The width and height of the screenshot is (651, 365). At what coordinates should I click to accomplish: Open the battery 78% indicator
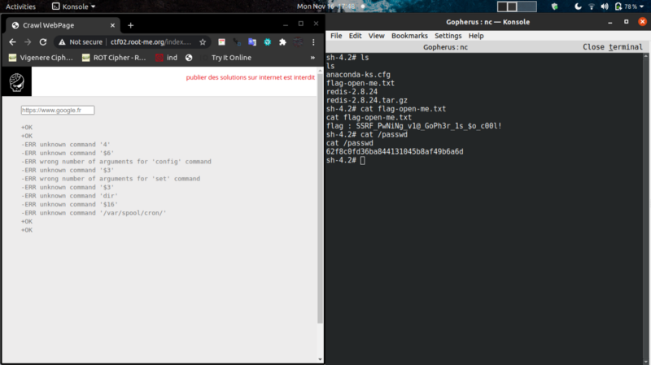[626, 7]
